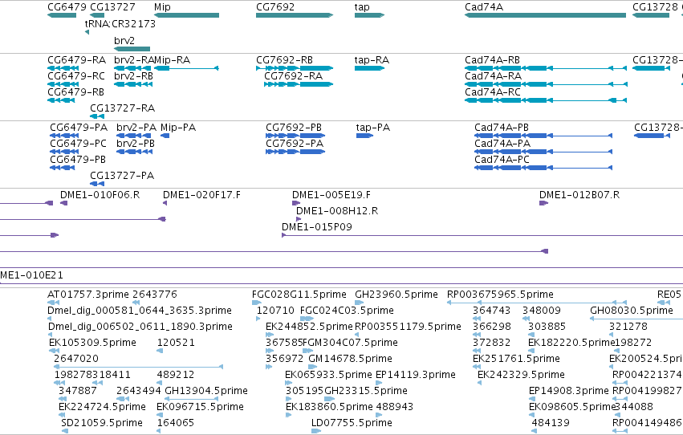
Task: Select the CG6479-RB transcript
Action: (x=61, y=100)
